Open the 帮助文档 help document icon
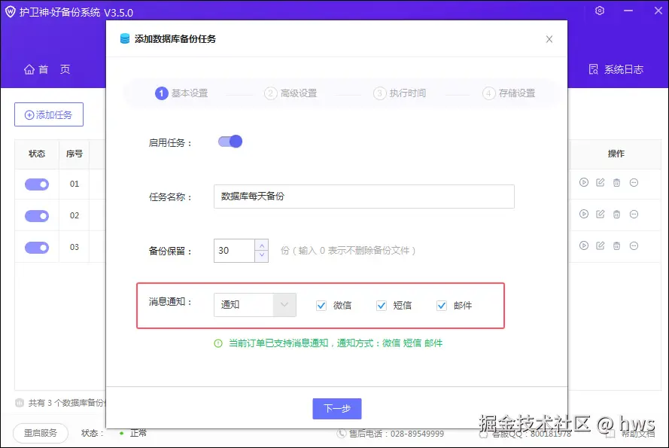Image resolution: width=669 pixels, height=448 pixels. 610,434
